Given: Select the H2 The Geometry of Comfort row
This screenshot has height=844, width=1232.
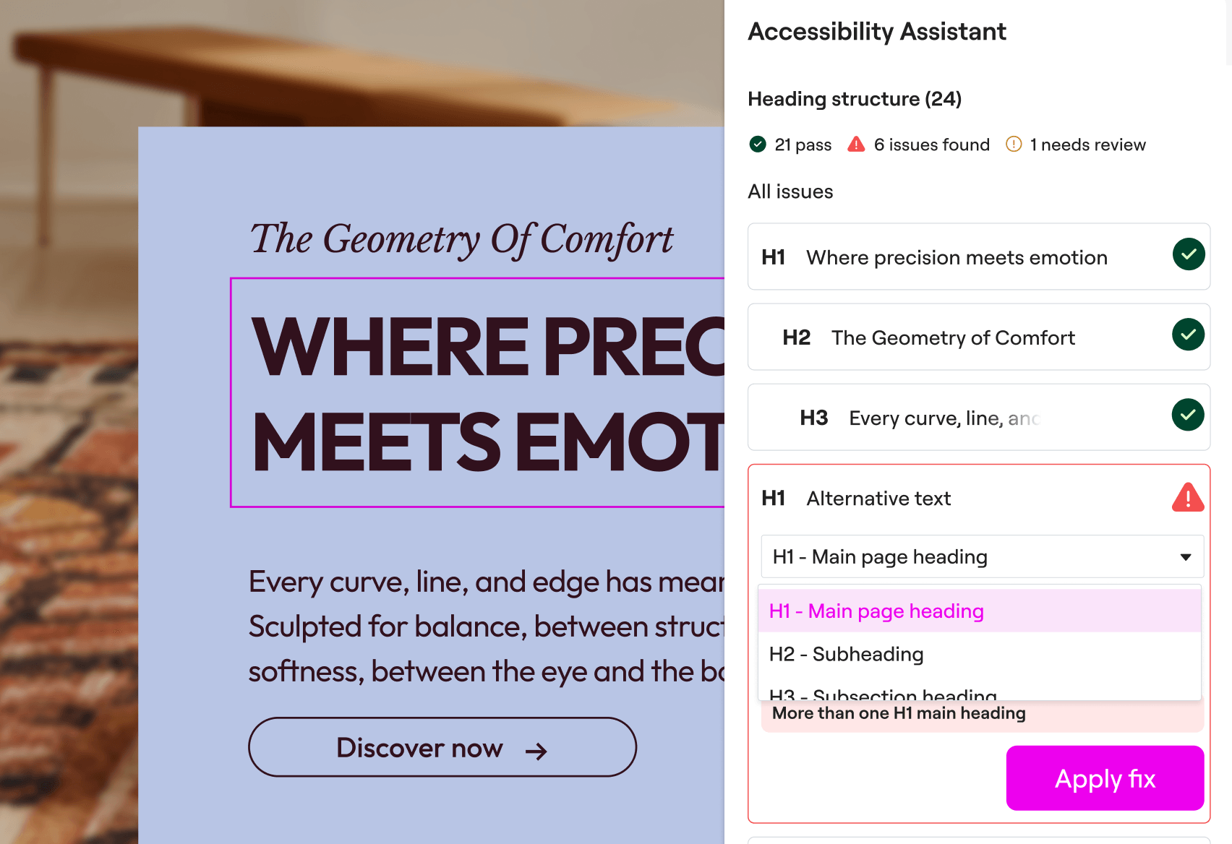Looking at the screenshot, I should (953, 337).
